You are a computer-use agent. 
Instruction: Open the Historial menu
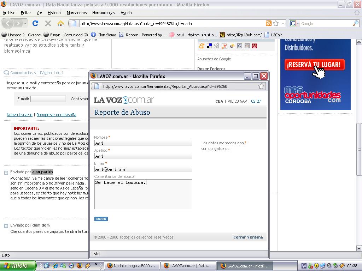[54, 13]
